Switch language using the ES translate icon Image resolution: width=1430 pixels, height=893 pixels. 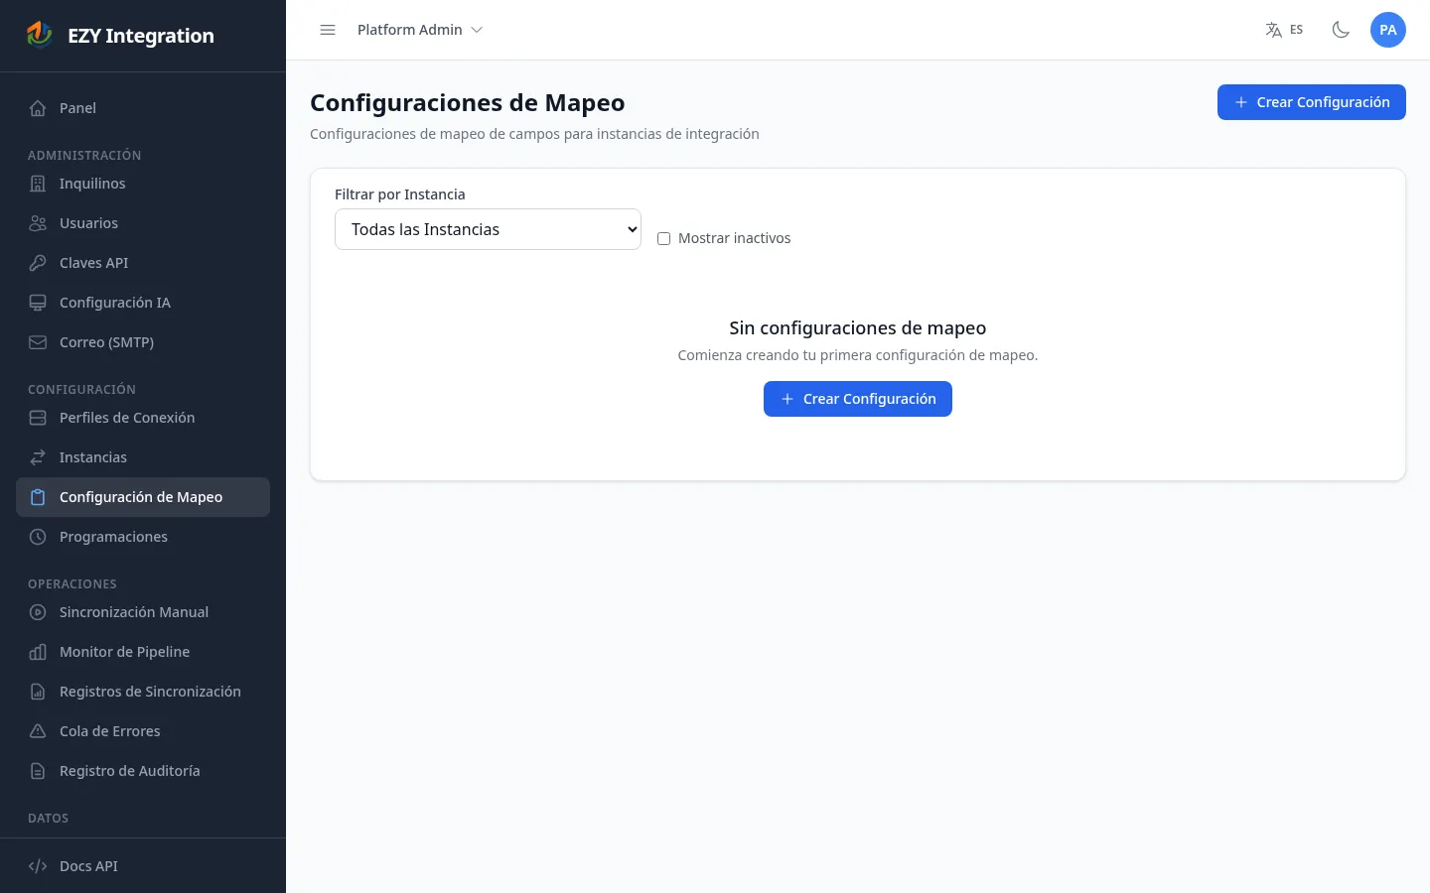click(x=1284, y=30)
